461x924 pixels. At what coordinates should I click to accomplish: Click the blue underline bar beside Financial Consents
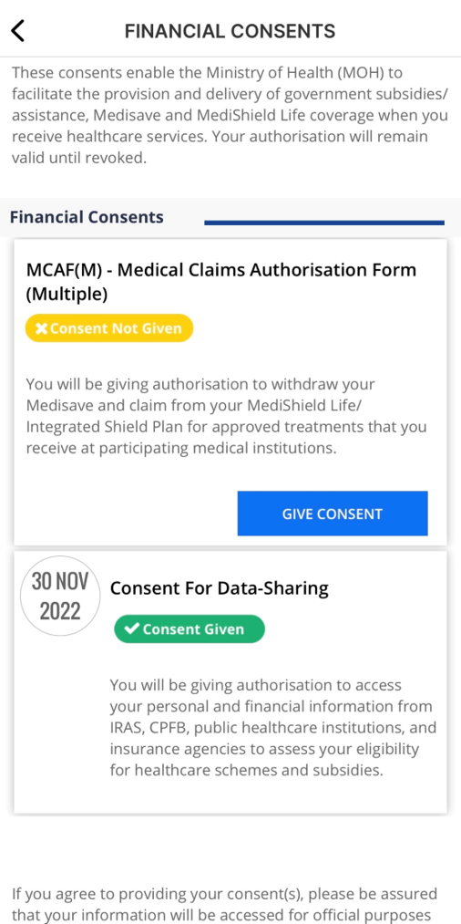323,223
